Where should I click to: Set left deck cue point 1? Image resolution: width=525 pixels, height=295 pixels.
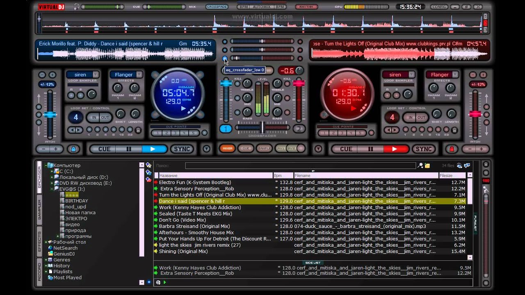[157, 133]
